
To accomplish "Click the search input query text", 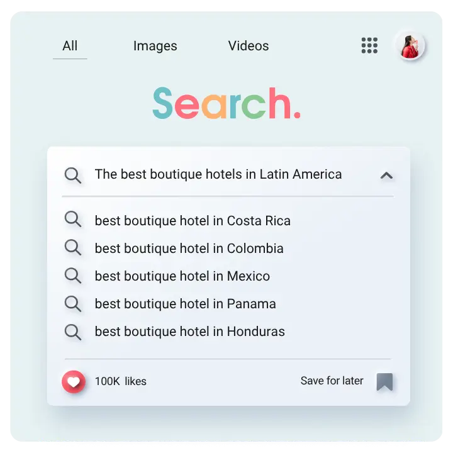I will [218, 174].
